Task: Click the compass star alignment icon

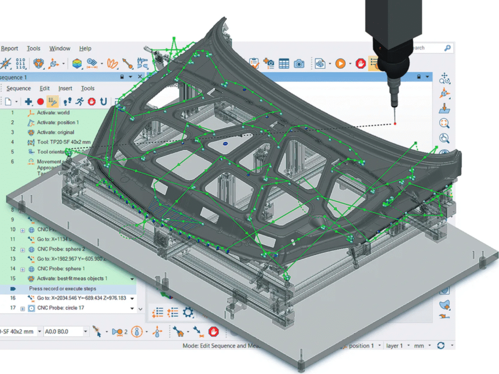Action: [5, 63]
